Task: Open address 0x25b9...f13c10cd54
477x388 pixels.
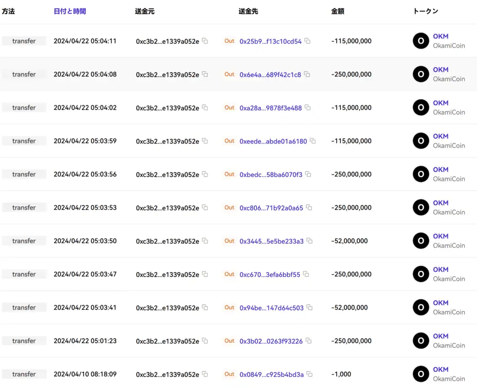Action: pos(271,41)
